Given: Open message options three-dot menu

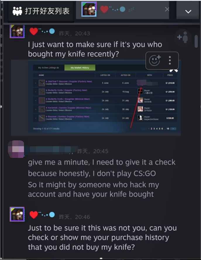Looking at the screenshot, I should pos(170,60).
